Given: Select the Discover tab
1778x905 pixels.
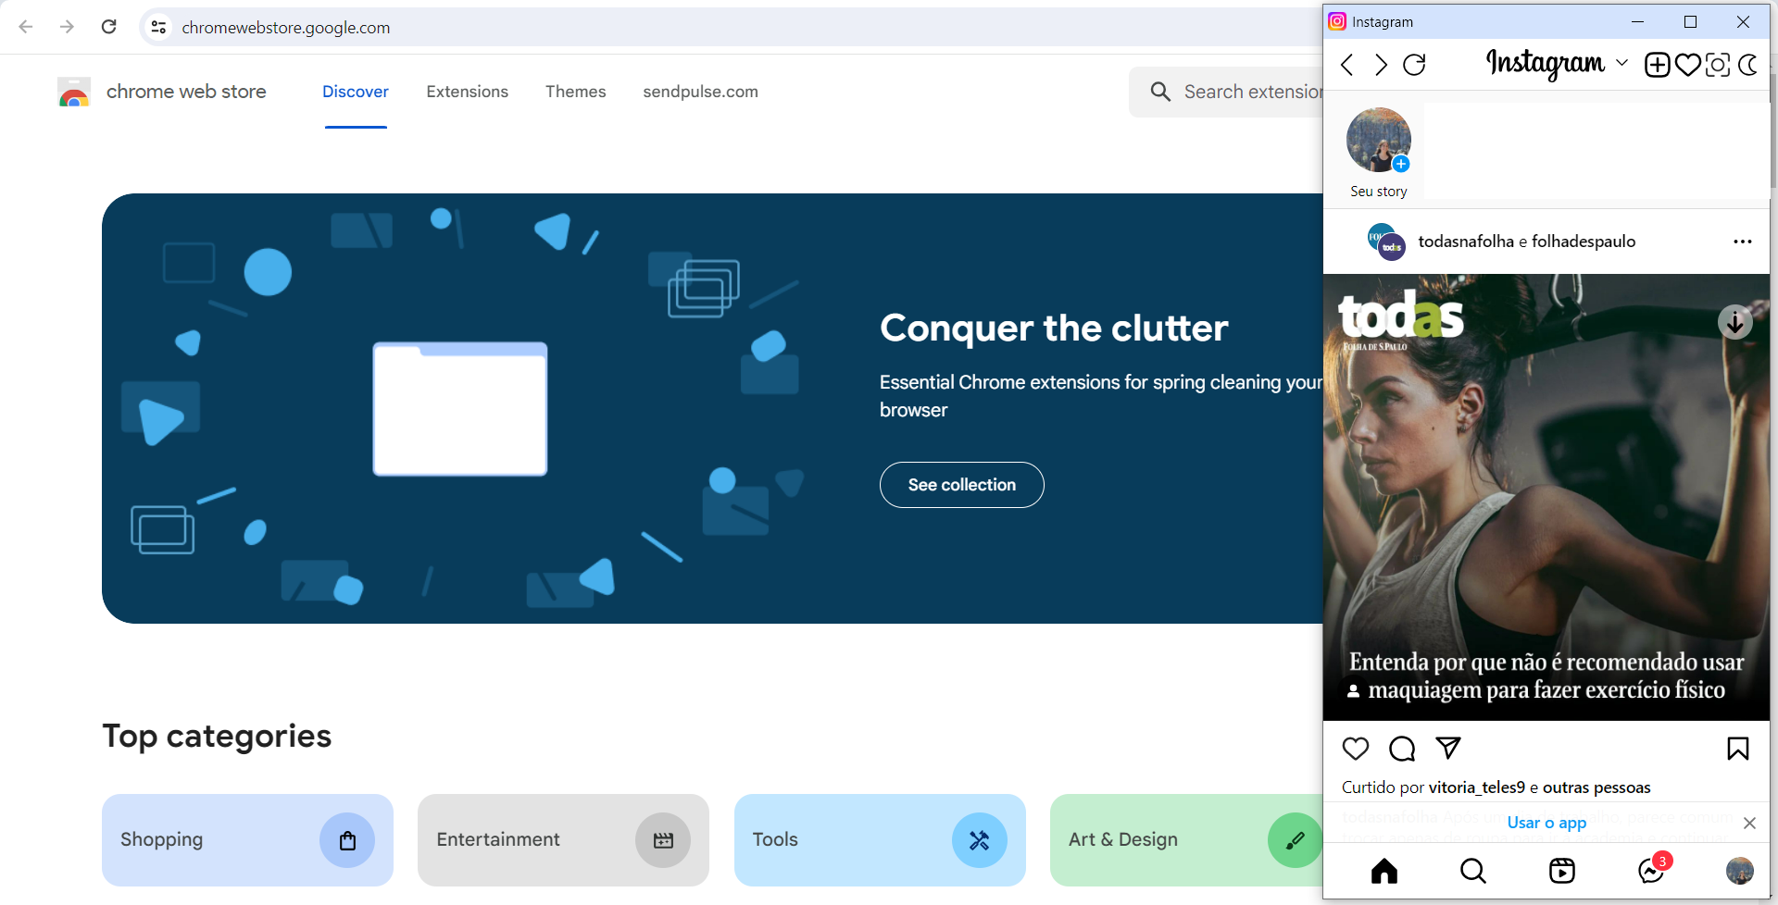Looking at the screenshot, I should click(356, 92).
